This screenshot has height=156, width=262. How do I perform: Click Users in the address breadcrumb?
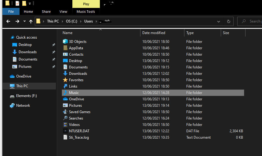(89, 21)
